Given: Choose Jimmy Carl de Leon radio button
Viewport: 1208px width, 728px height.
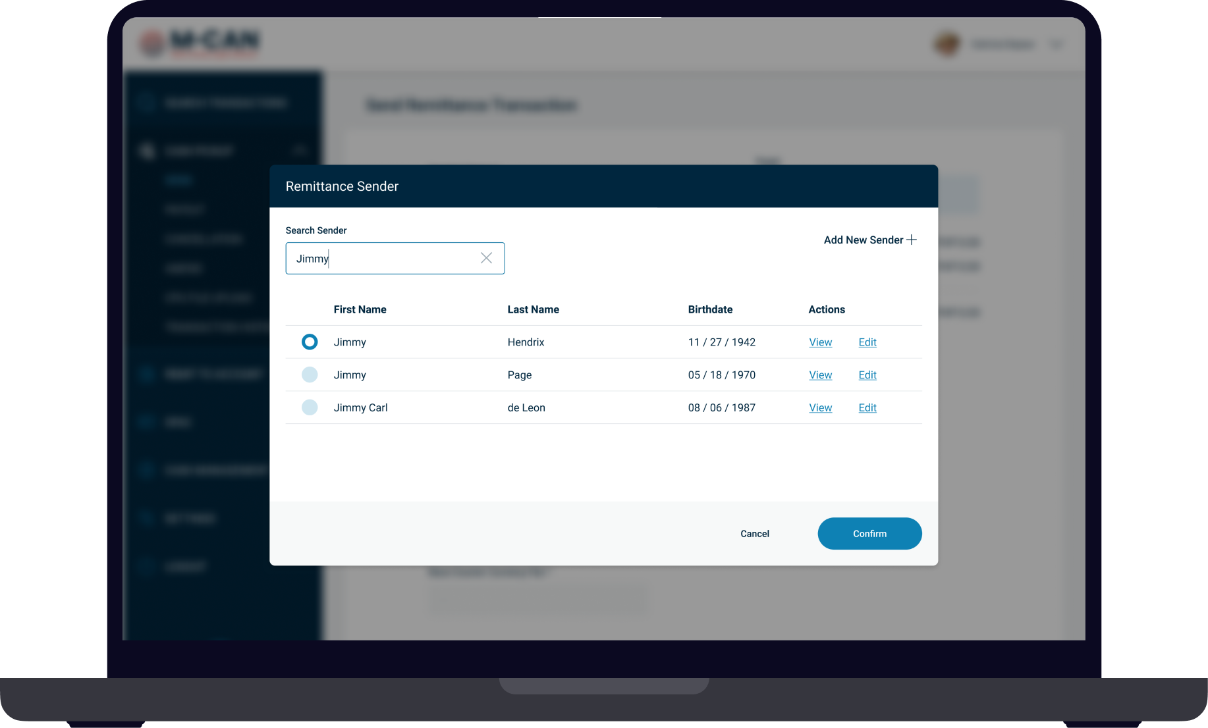Looking at the screenshot, I should tap(310, 407).
